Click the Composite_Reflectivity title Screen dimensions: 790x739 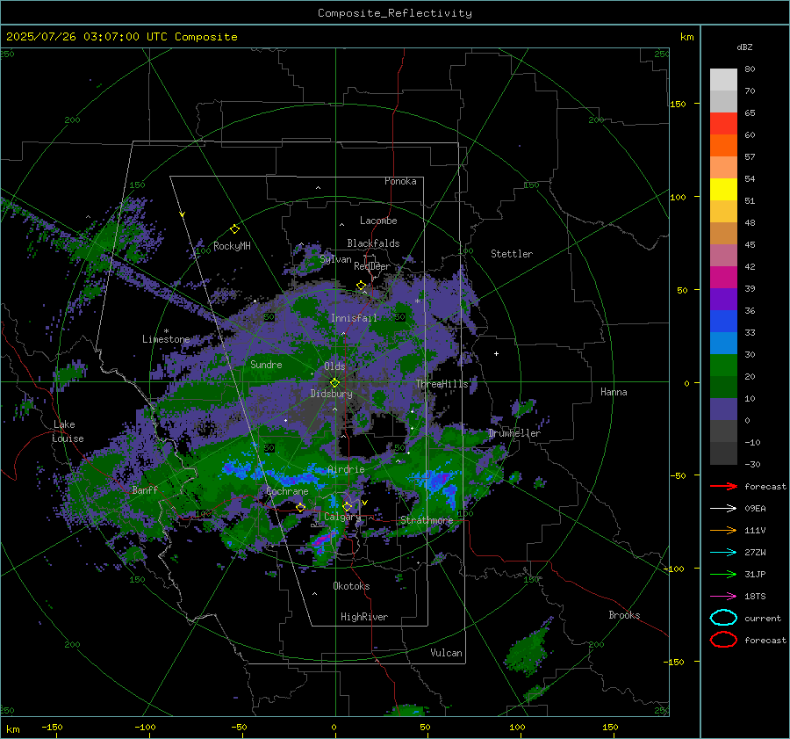coord(395,13)
